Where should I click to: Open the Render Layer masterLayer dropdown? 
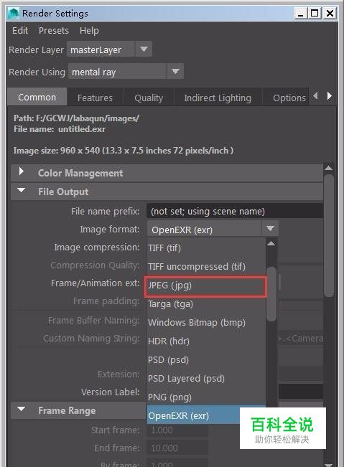coord(109,49)
